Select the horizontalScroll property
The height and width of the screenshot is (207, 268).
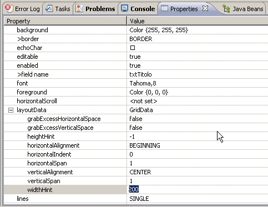(x=37, y=101)
